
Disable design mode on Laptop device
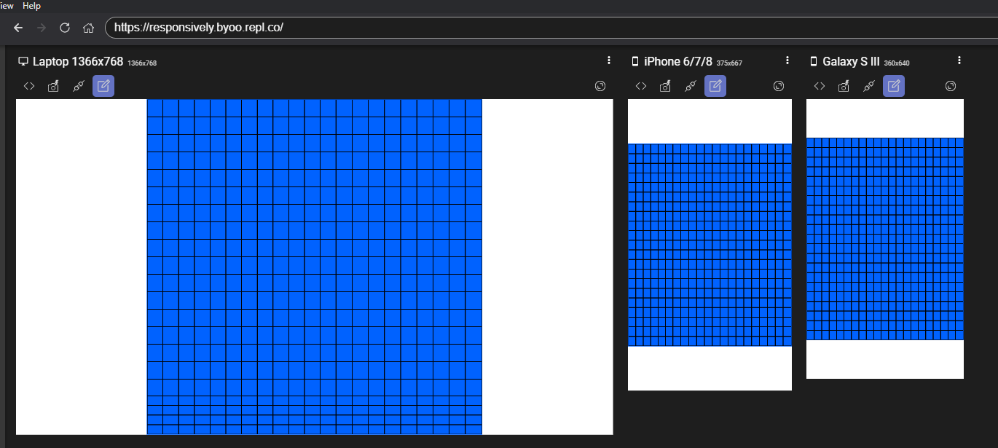coord(103,85)
